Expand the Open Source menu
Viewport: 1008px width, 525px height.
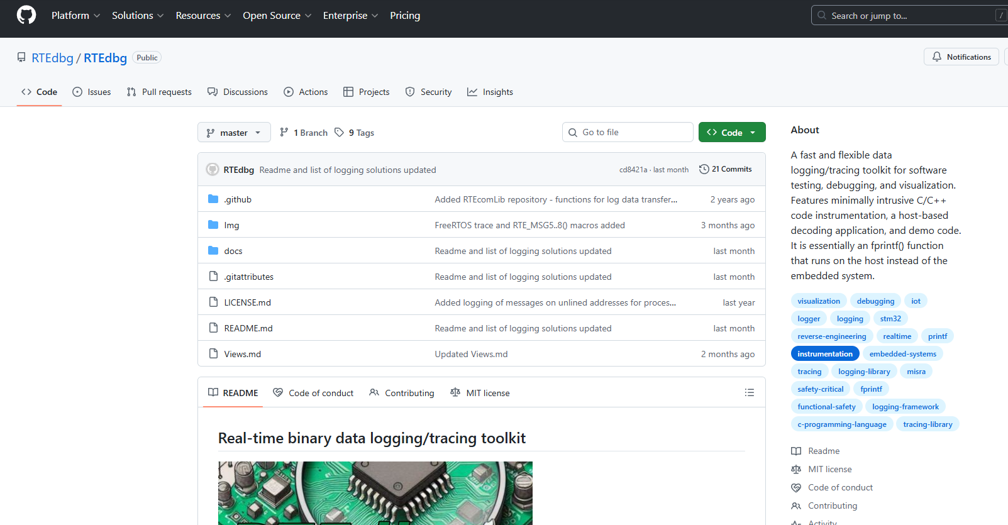coord(277,15)
